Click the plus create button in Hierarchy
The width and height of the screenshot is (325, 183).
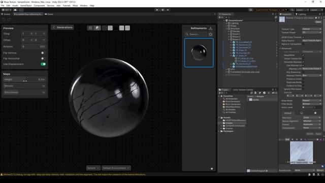(x=220, y=17)
